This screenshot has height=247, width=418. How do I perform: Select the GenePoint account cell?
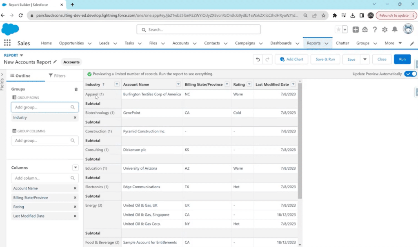click(152, 113)
